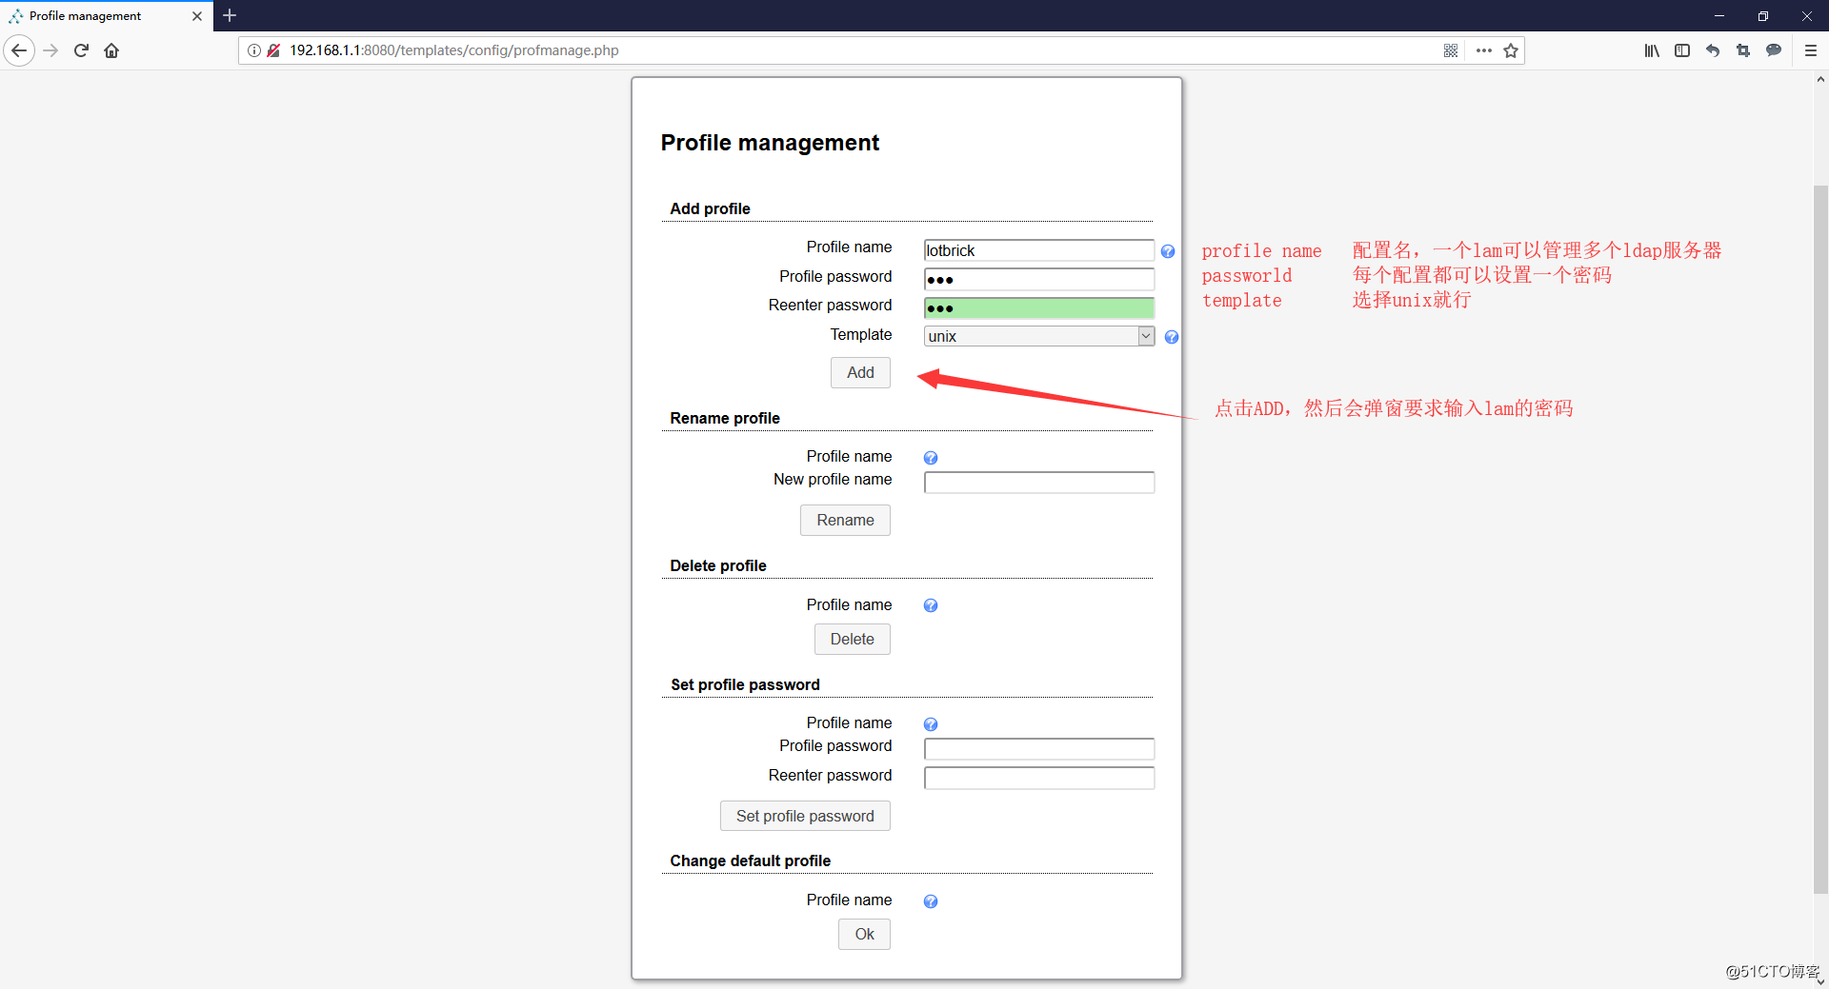Focus the Add profile password field
This screenshot has width=1829, height=989.
[x=1039, y=279]
